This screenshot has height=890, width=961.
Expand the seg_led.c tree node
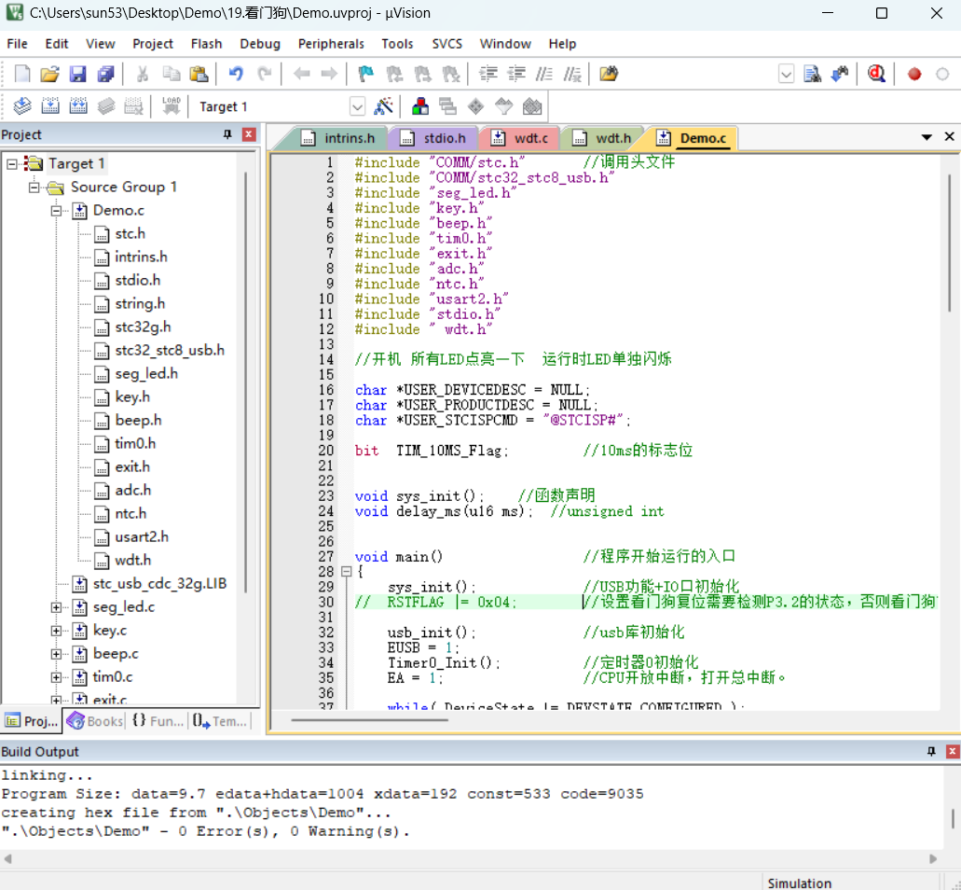tap(56, 607)
